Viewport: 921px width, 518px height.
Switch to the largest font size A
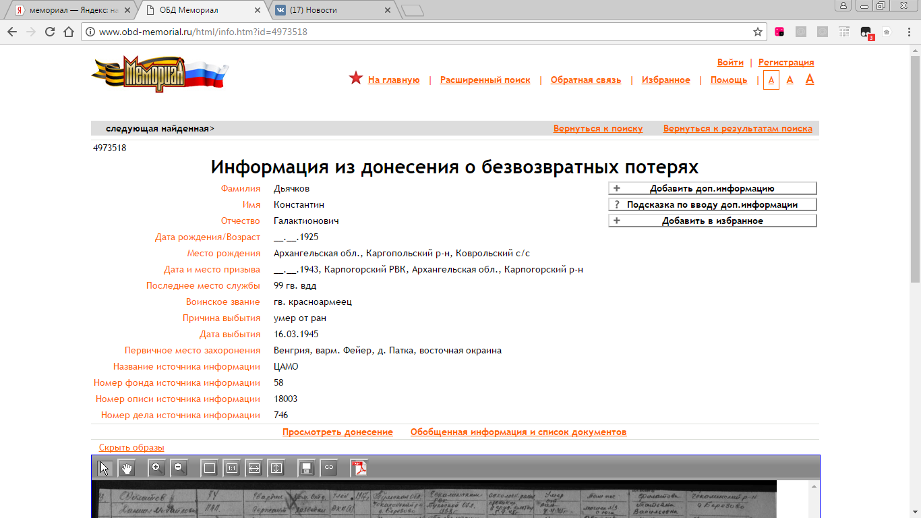pos(810,80)
